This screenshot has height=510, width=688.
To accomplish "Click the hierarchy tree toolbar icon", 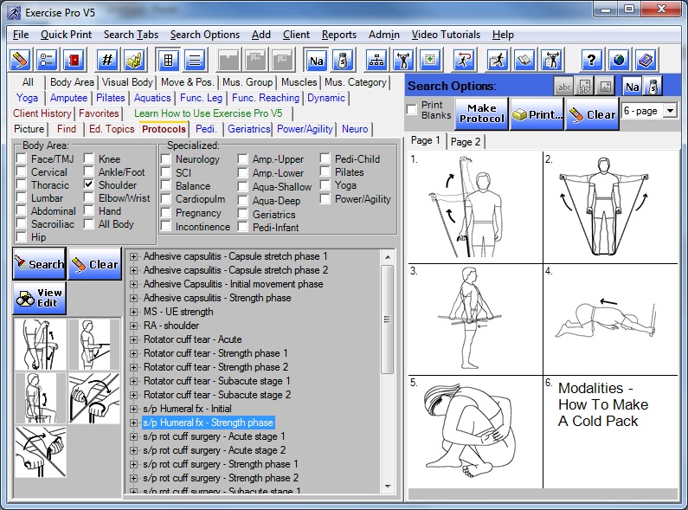I will click(x=376, y=60).
